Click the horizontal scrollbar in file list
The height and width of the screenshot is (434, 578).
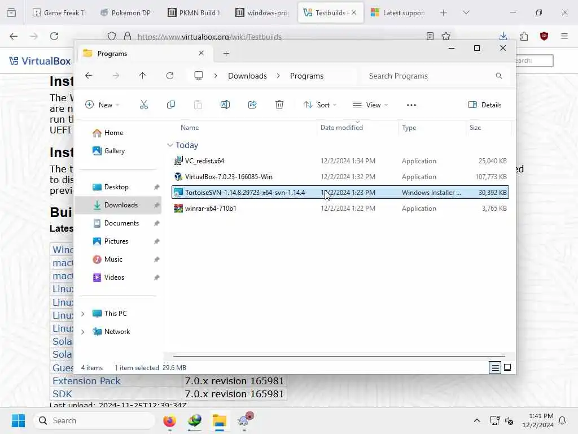click(x=339, y=357)
